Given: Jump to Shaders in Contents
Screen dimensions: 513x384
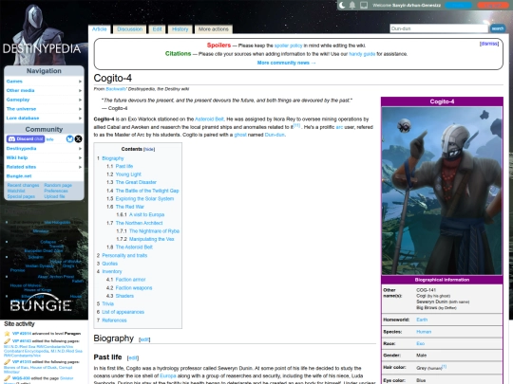Looking at the screenshot, I should 124,296.
